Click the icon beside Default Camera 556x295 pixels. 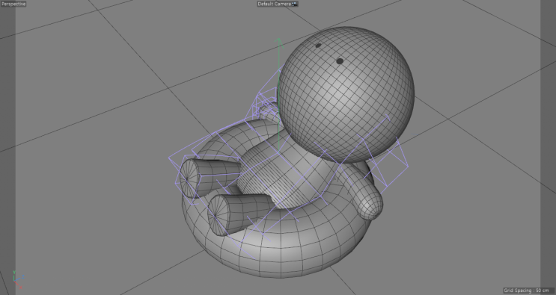click(295, 4)
